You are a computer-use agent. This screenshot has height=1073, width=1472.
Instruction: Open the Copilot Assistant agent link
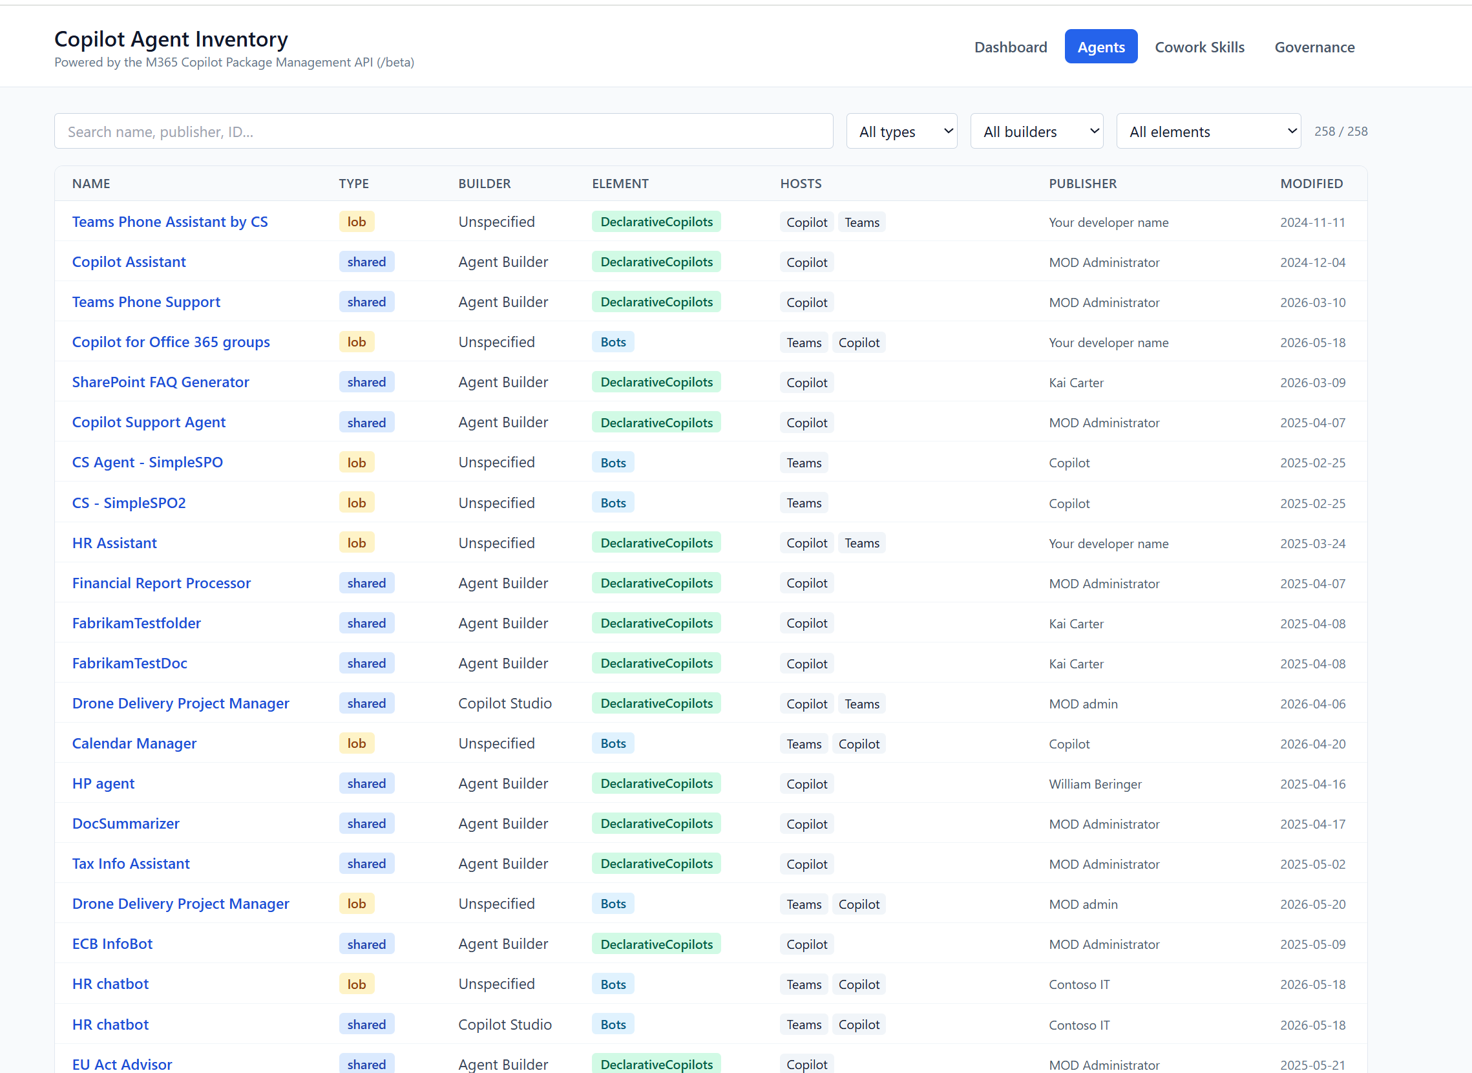[x=129, y=262]
